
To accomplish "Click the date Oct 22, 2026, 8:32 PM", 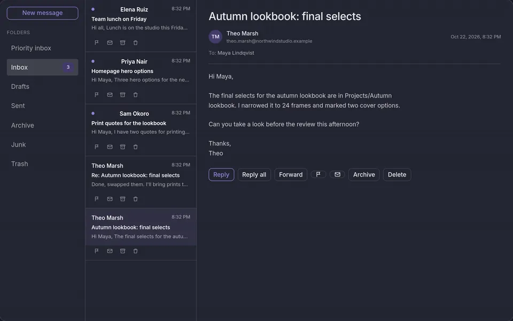I will click(x=476, y=37).
